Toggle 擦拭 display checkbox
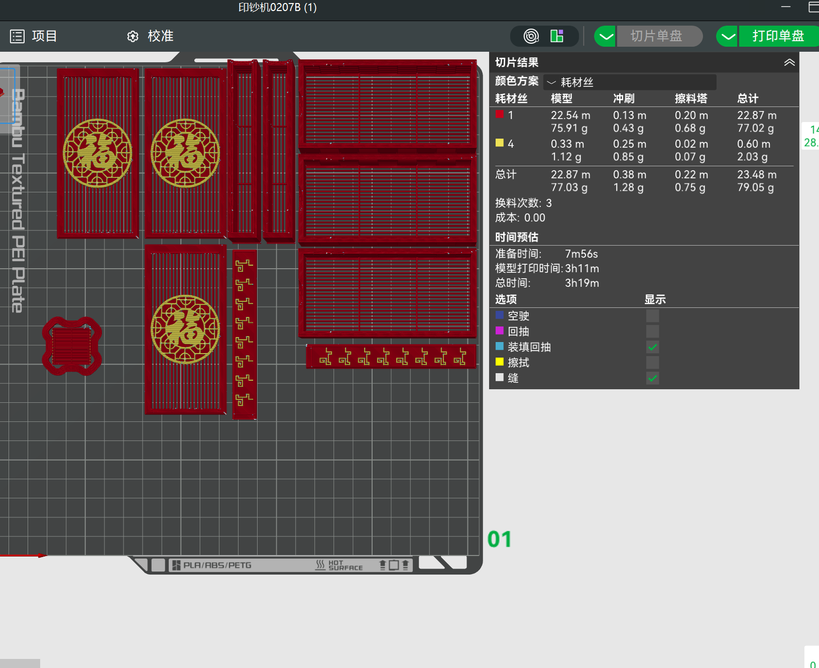 pyautogui.click(x=652, y=363)
